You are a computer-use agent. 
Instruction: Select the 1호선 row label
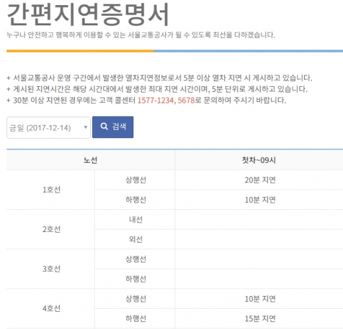coord(51,190)
